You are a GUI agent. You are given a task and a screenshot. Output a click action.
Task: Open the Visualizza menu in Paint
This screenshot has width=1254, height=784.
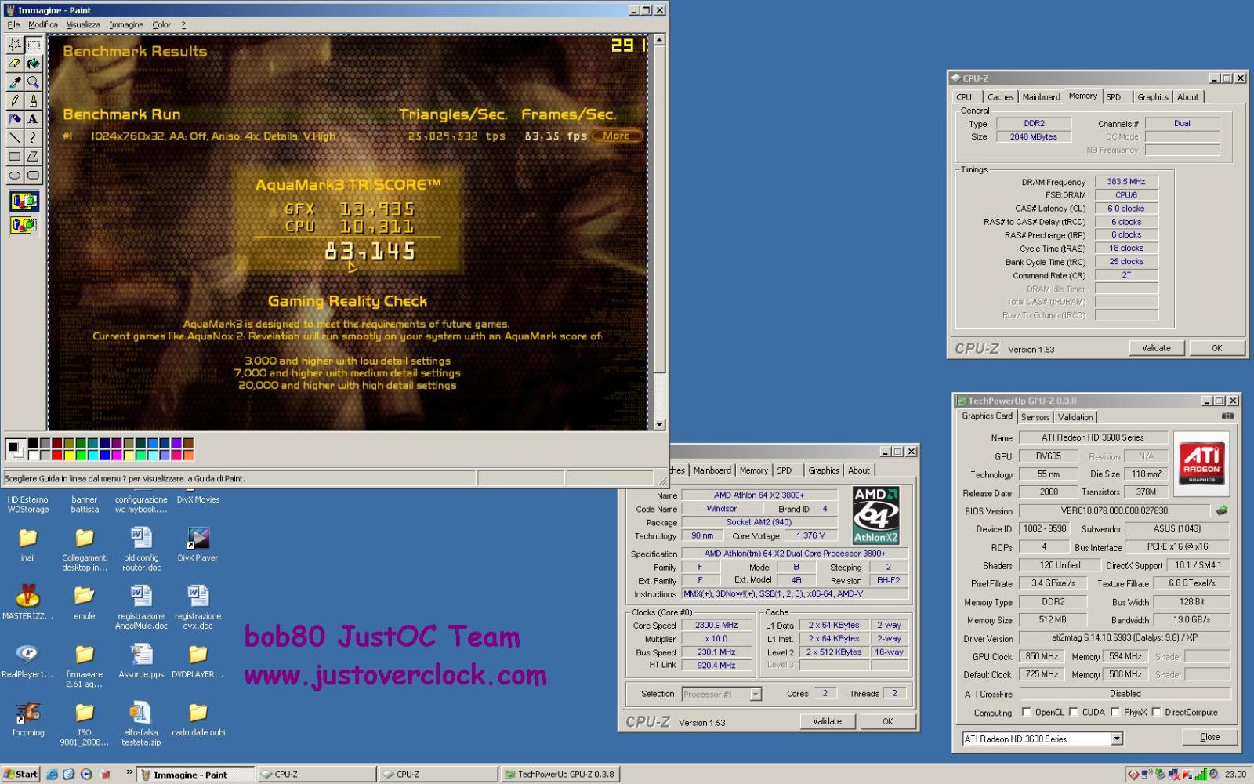83,25
